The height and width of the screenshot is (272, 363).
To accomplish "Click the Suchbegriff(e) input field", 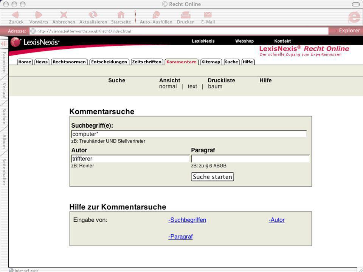I will (x=189, y=134).
